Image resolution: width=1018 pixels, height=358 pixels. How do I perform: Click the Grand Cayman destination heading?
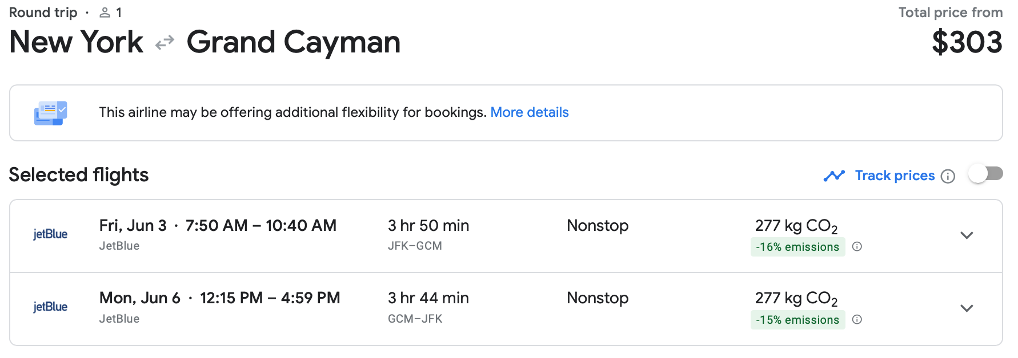[x=294, y=43]
